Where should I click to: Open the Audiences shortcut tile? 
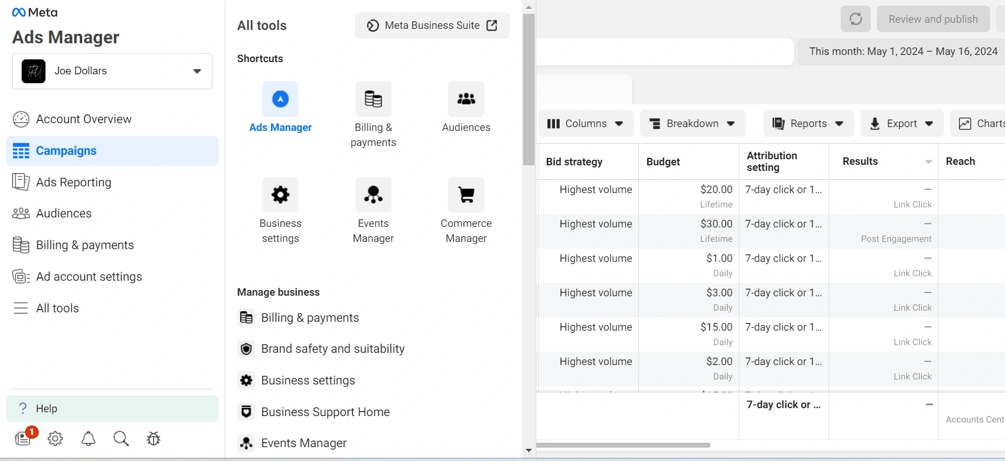coord(466,108)
